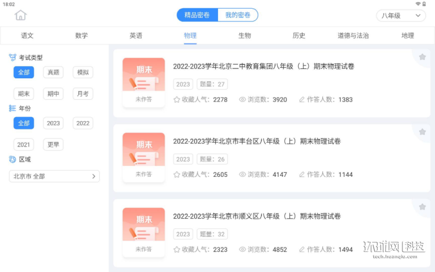
Task: Switch to the 英语 subject tab
Action: (x=136, y=35)
